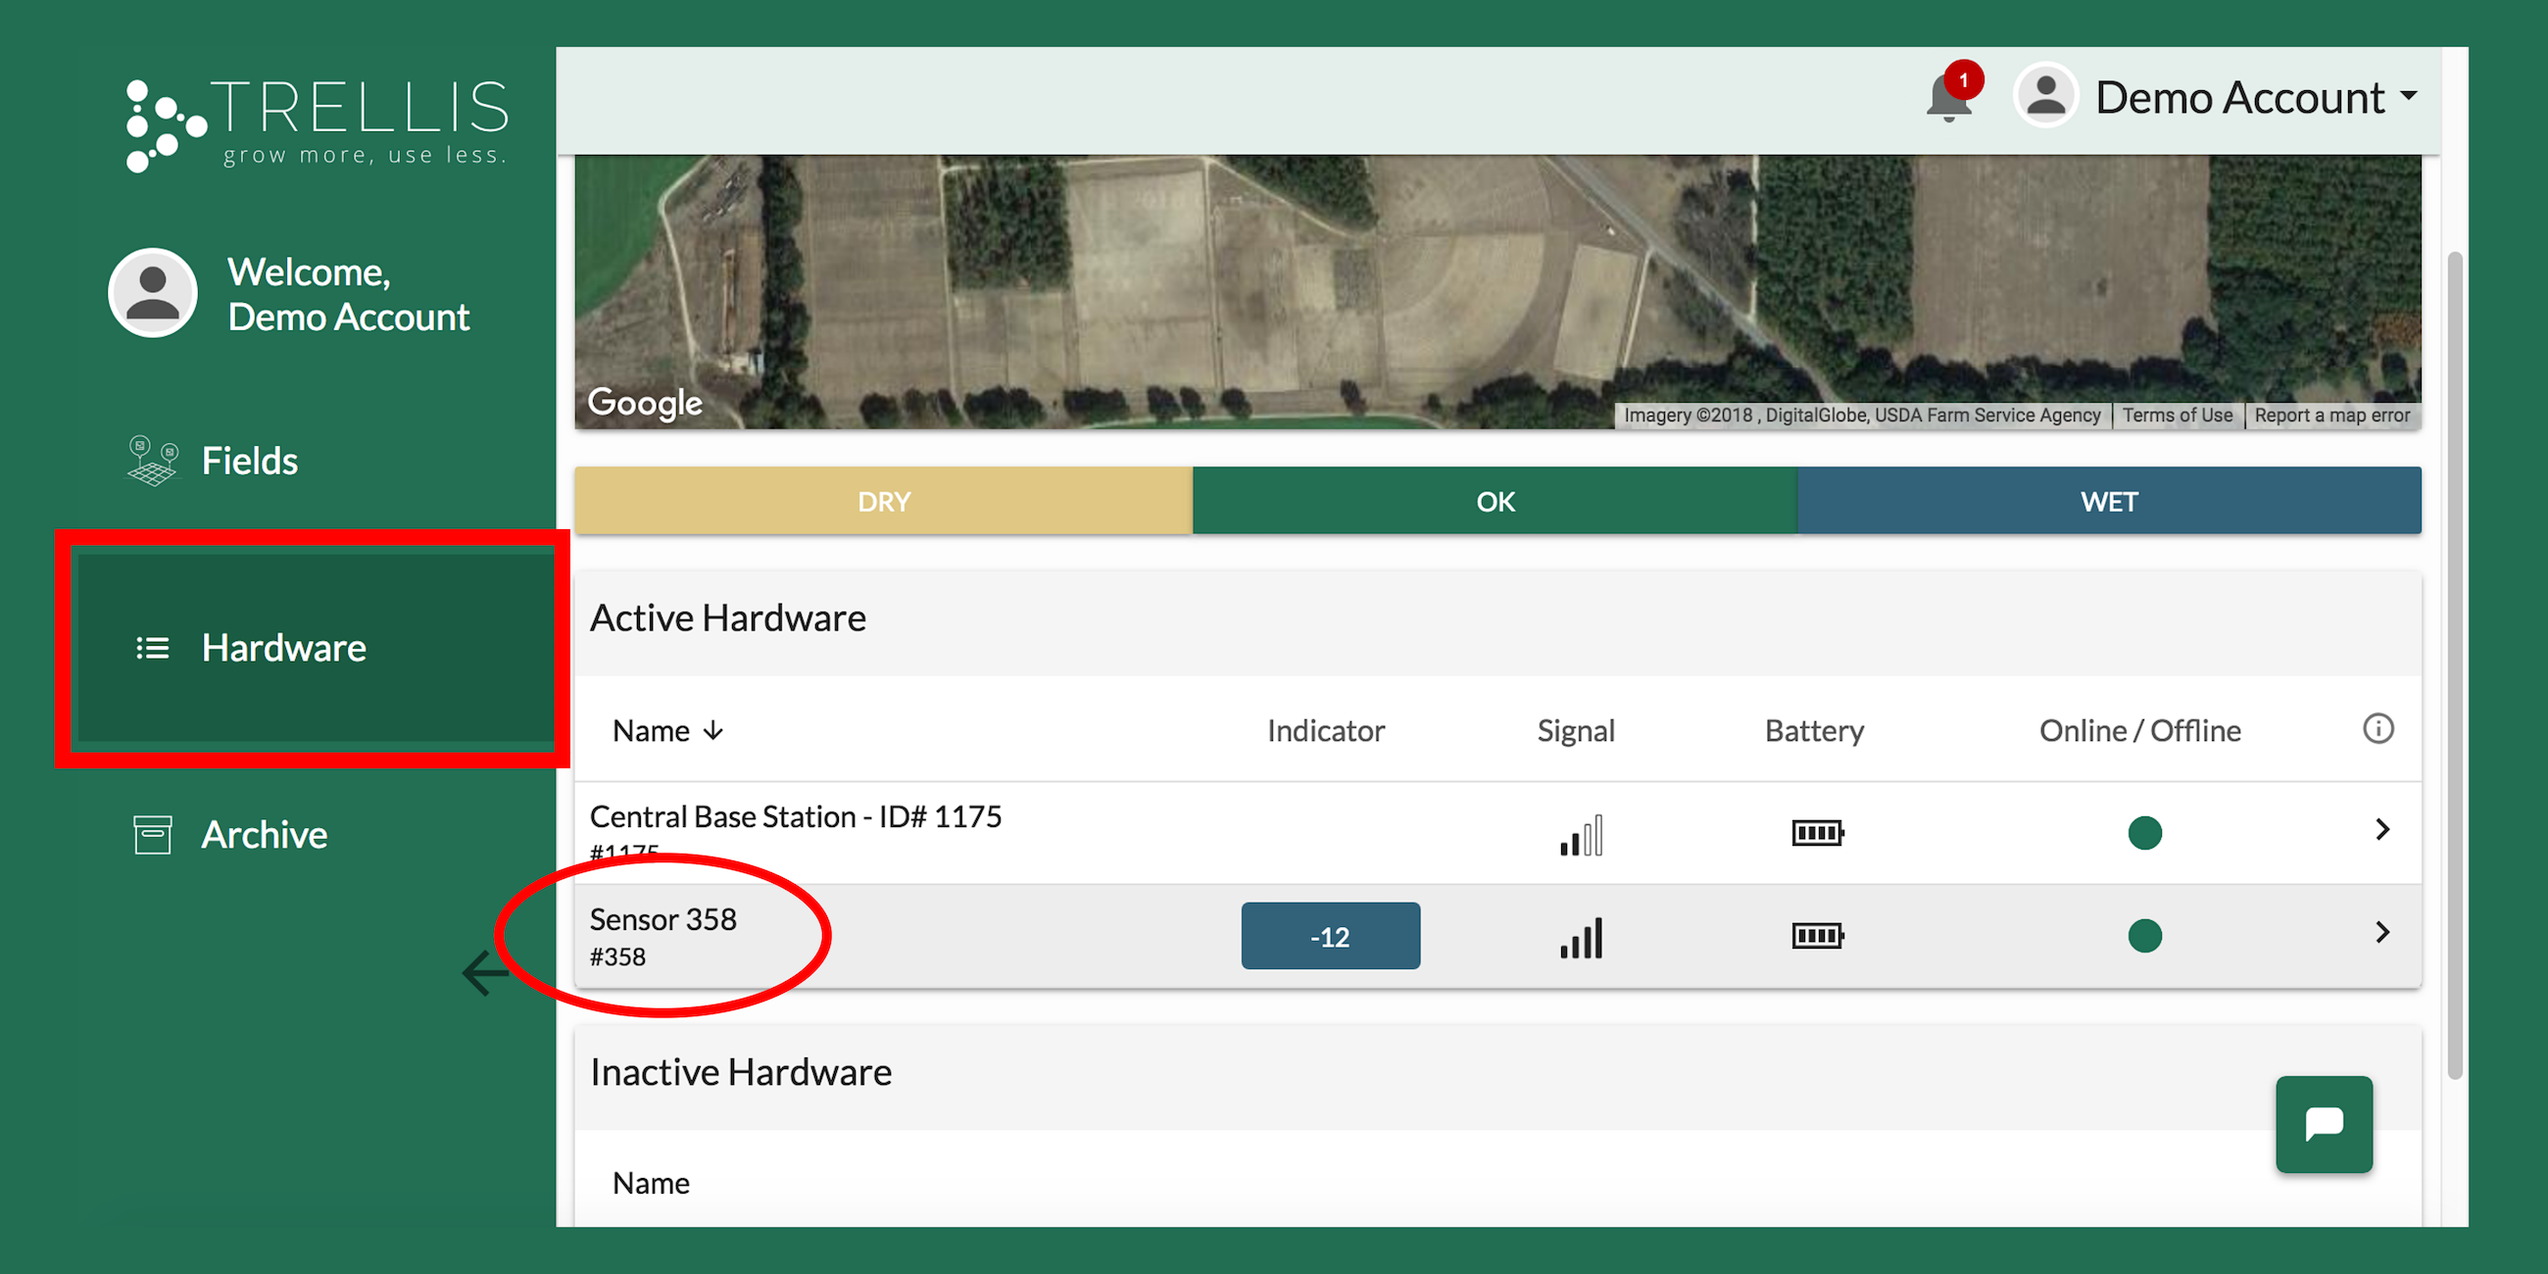The width and height of the screenshot is (2548, 1274).
Task: Click Sensor 358 online status dot
Action: click(2143, 936)
